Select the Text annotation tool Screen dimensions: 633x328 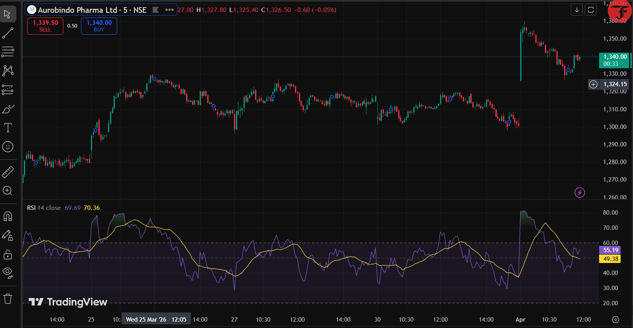(x=8, y=128)
